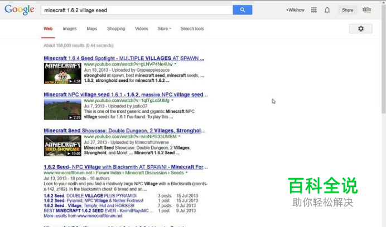Switch to the Images tab
Screen dimensions: 386x227
click(69, 28)
